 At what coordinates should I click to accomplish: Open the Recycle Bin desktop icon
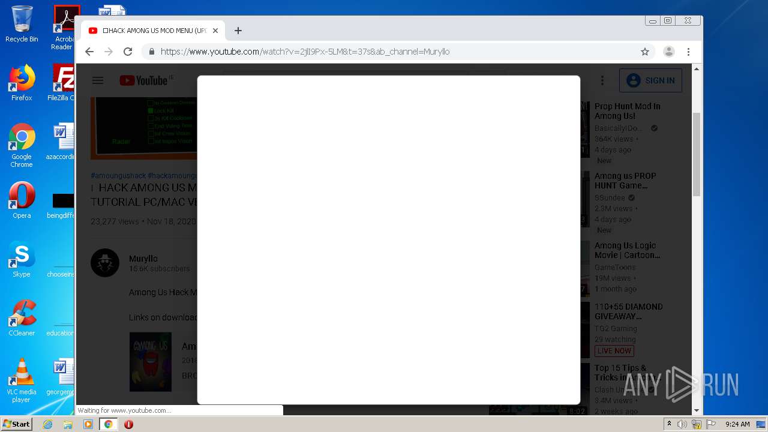[x=22, y=24]
